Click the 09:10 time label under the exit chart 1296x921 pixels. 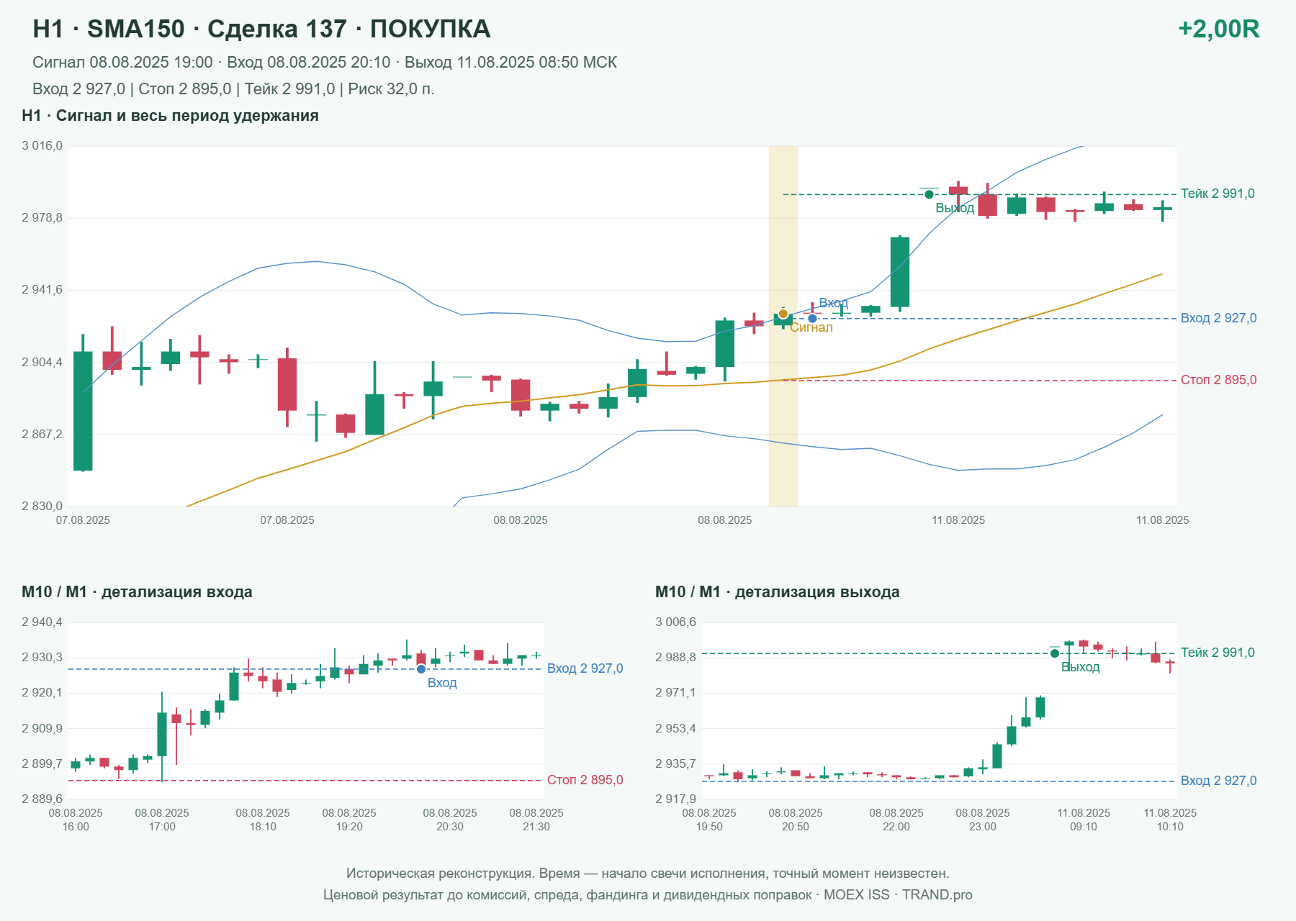pyautogui.click(x=1084, y=827)
